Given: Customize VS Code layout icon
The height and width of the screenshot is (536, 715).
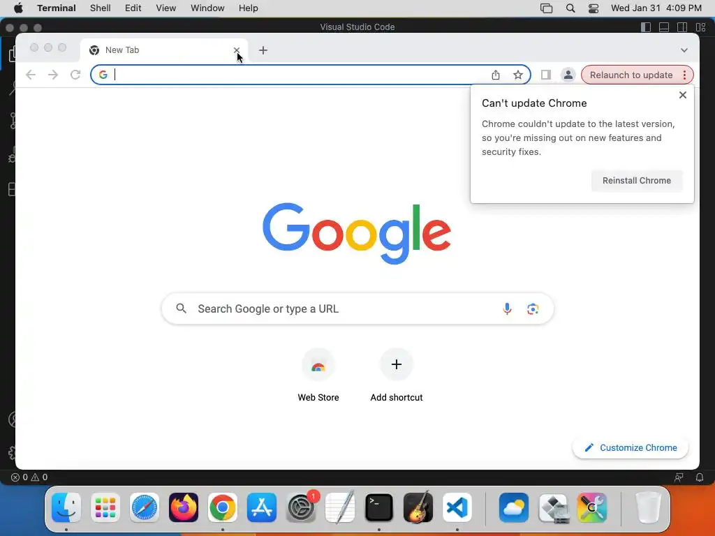Looking at the screenshot, I should coord(701,27).
